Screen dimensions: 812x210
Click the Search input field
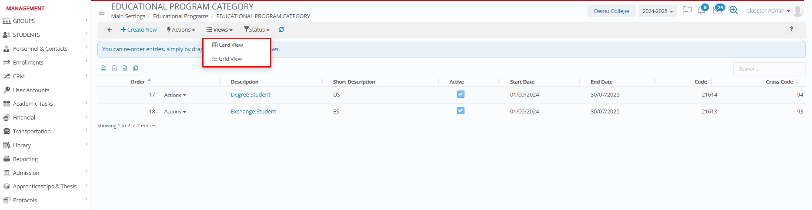coord(769,69)
